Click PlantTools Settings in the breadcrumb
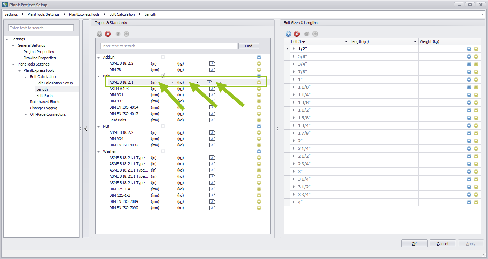The width and height of the screenshot is (488, 259). click(x=44, y=14)
